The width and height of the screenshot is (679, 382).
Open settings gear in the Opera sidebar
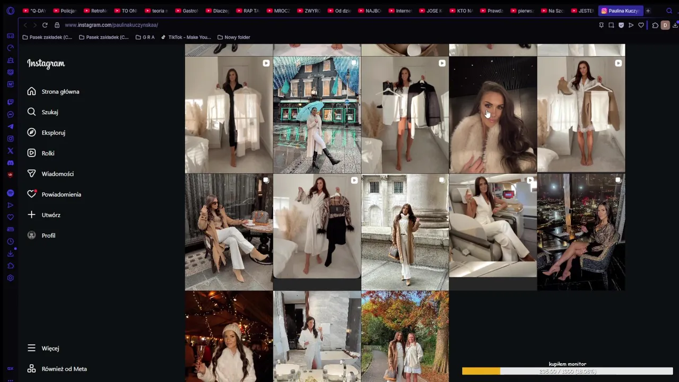point(10,278)
